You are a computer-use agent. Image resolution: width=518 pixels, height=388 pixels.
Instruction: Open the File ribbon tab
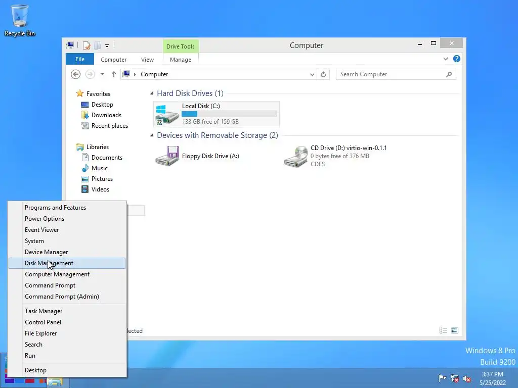tap(80, 59)
